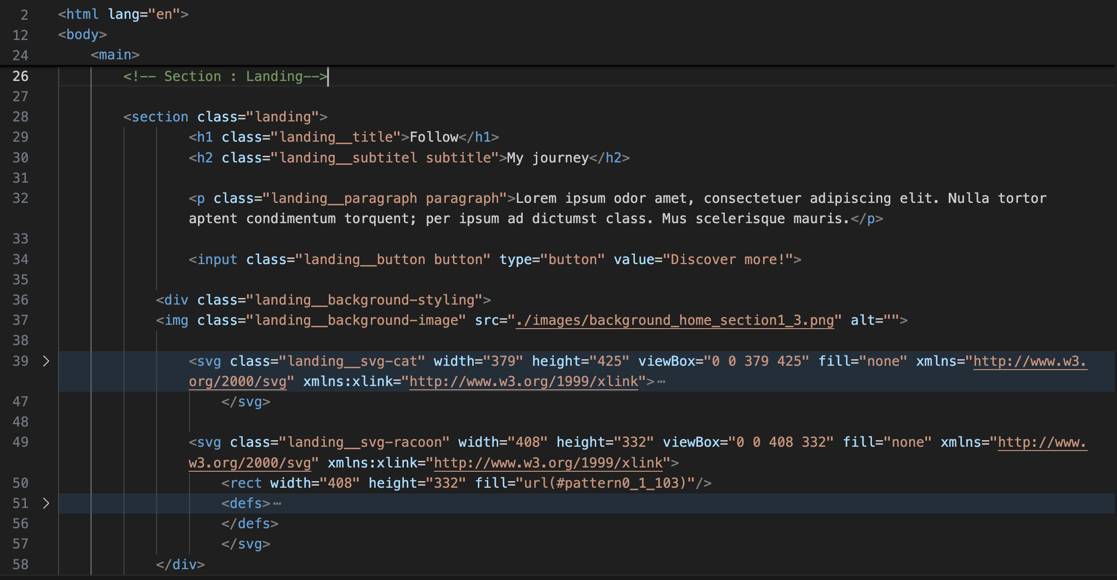Click the ellipsis after collapsed defs tag
1117x580 pixels.
click(277, 504)
